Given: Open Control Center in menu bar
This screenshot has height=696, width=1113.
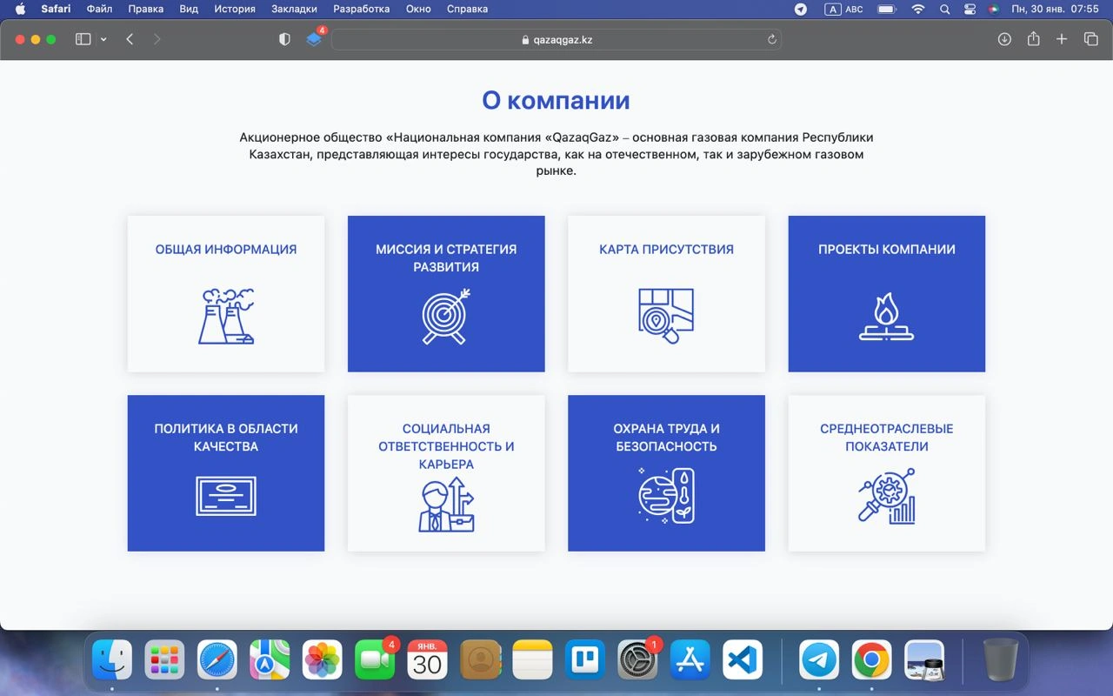Looking at the screenshot, I should coord(970,9).
